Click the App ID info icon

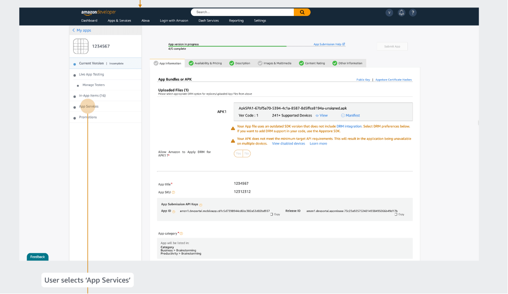point(174,212)
